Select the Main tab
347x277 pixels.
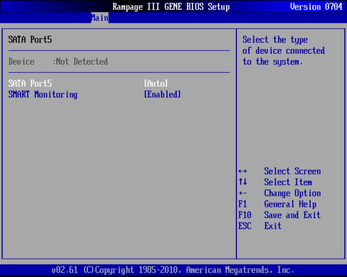coord(99,18)
